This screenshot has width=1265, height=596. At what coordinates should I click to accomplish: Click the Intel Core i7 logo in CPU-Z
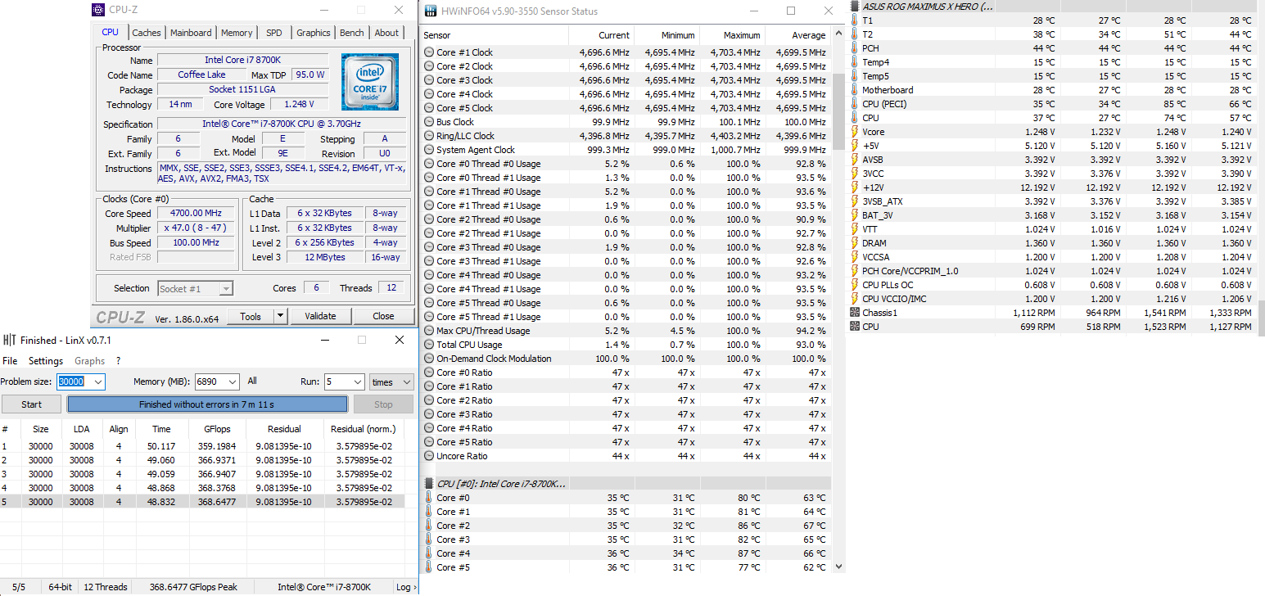click(370, 82)
